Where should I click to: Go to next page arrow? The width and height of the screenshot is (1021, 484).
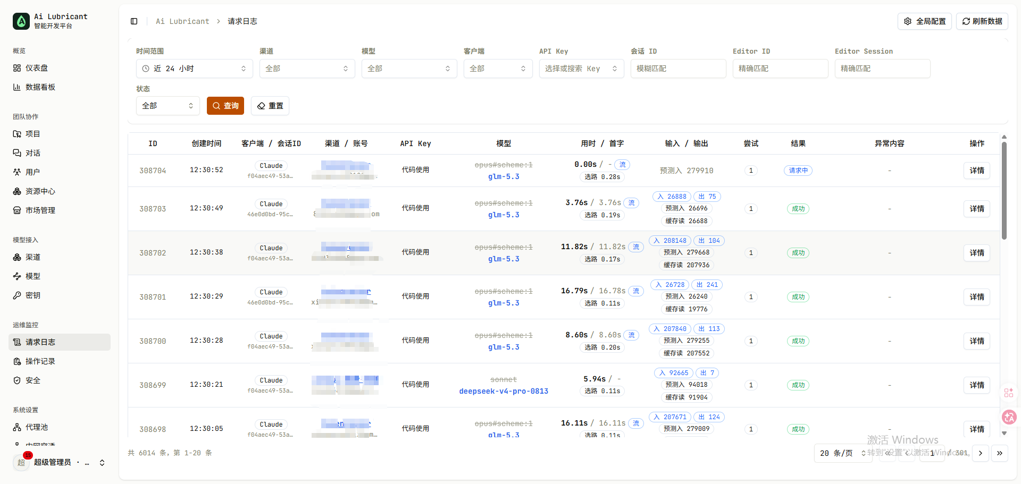[x=981, y=453]
